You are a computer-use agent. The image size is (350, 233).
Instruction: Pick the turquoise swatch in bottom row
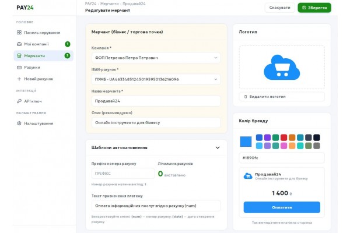[x=300, y=146]
